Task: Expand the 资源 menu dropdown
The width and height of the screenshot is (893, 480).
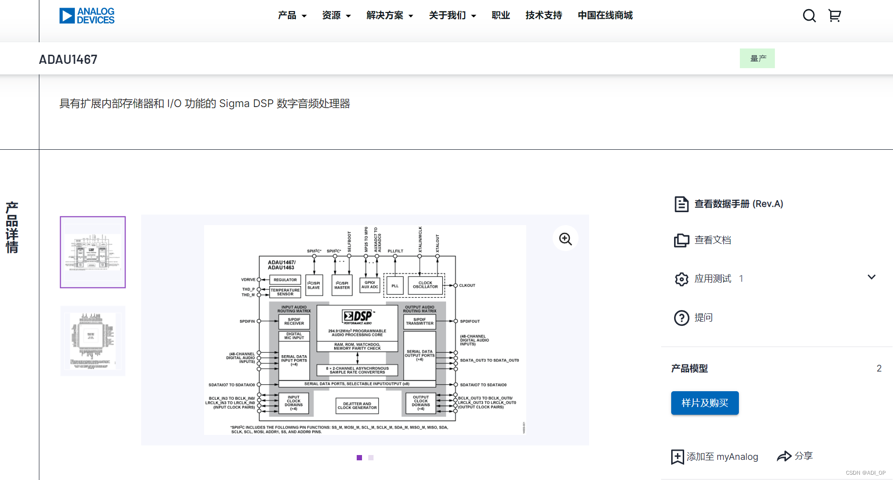Action: (336, 15)
